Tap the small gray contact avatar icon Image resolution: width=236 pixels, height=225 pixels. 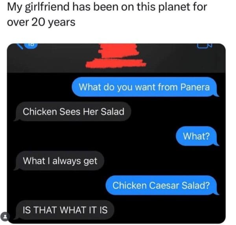(x=5, y=217)
